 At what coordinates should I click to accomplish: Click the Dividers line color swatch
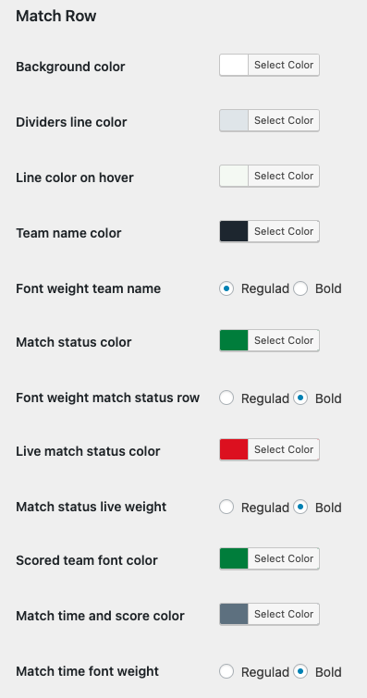(x=234, y=120)
